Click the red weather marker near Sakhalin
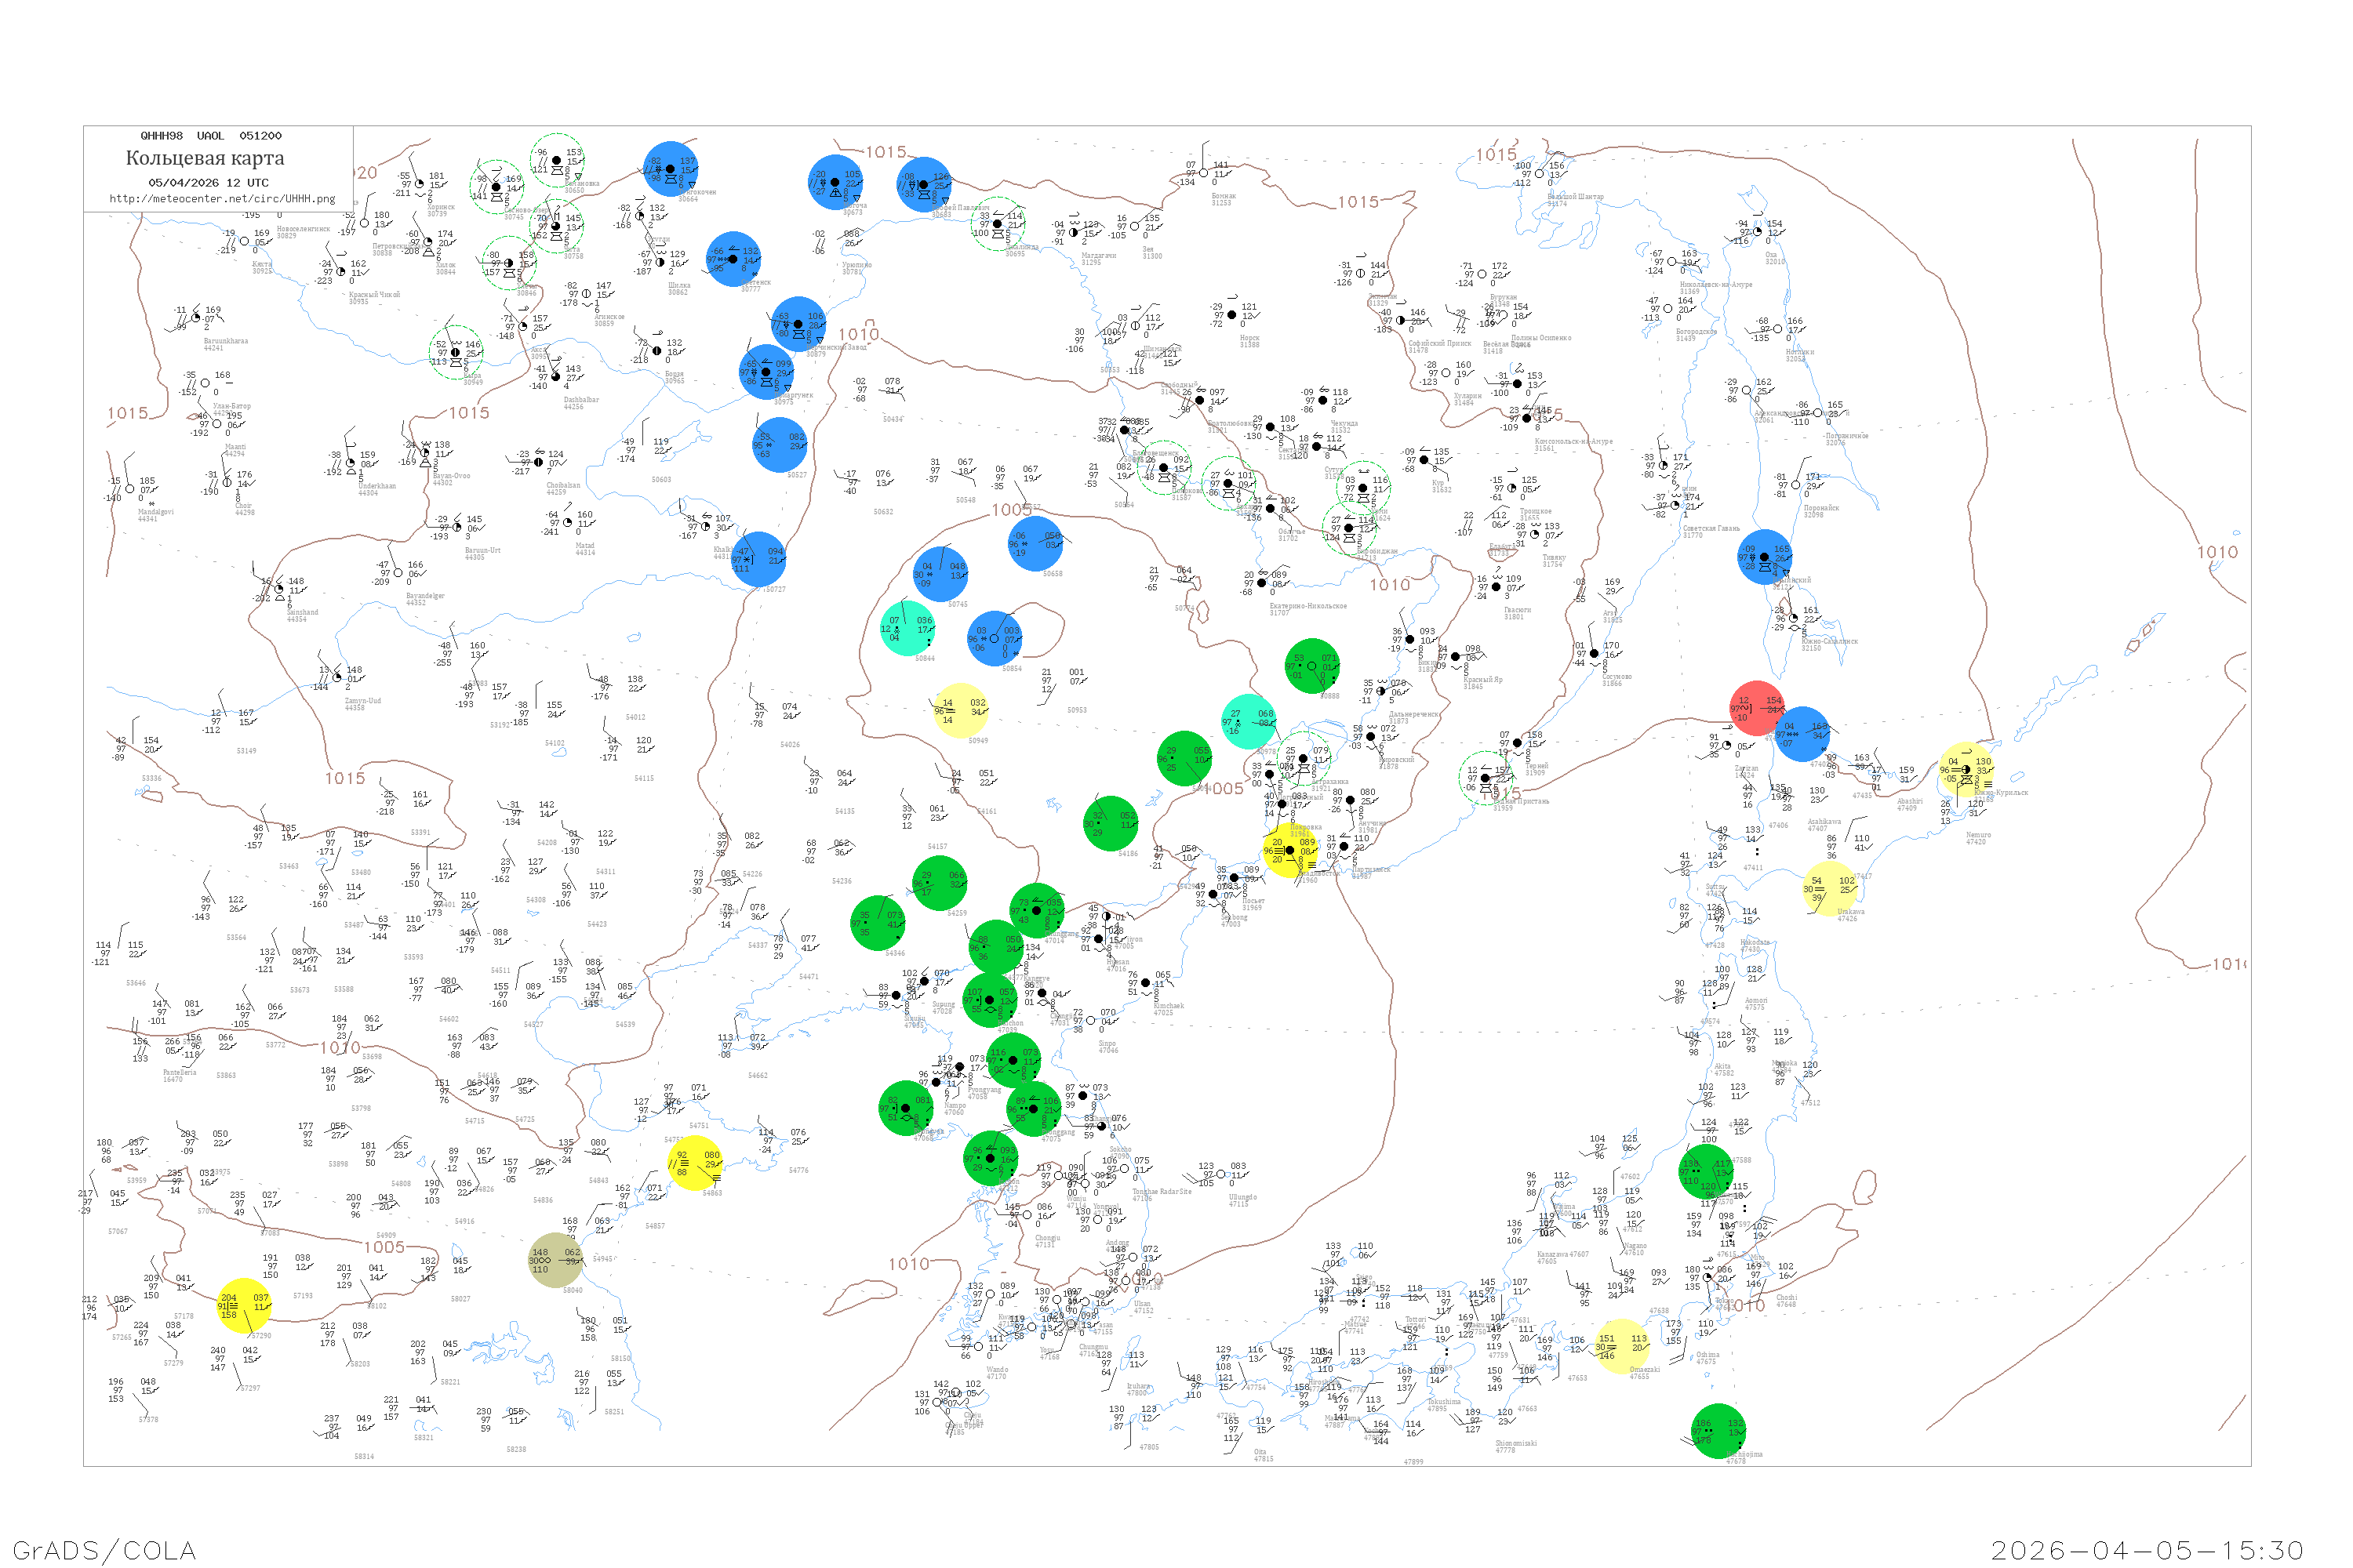The width and height of the screenshot is (2353, 1568). coord(1758,708)
